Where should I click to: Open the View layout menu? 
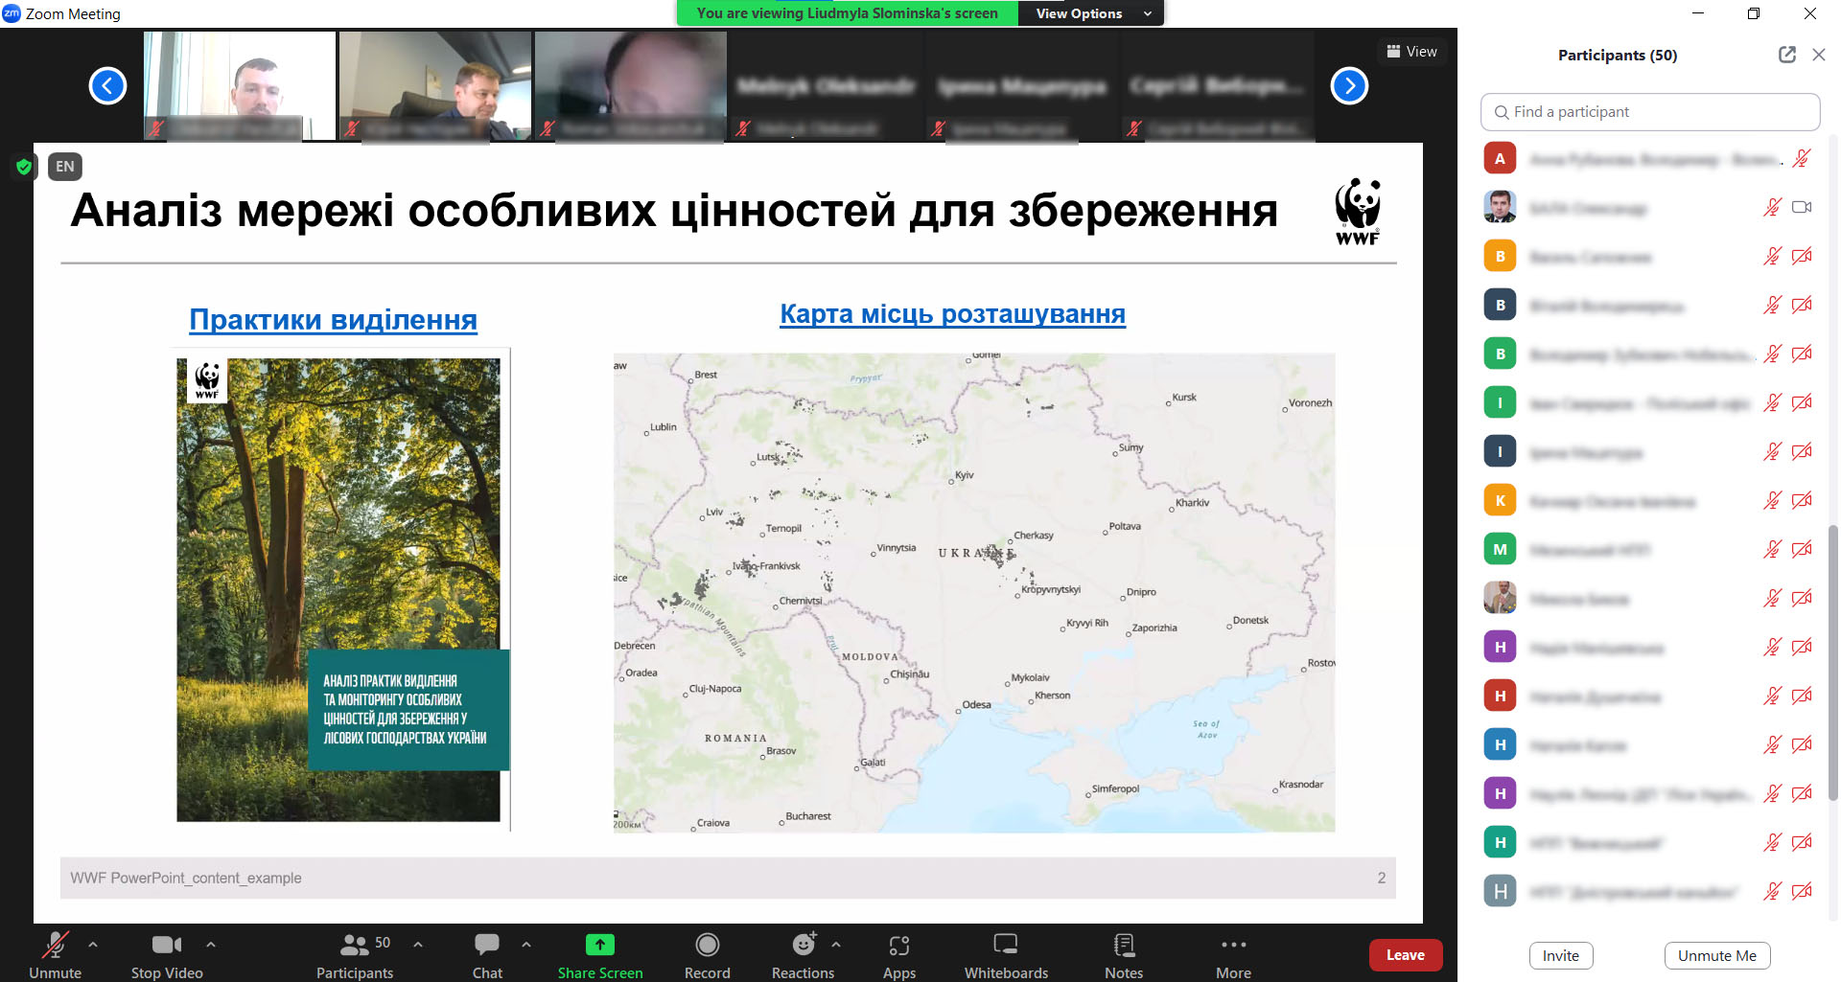click(x=1411, y=52)
